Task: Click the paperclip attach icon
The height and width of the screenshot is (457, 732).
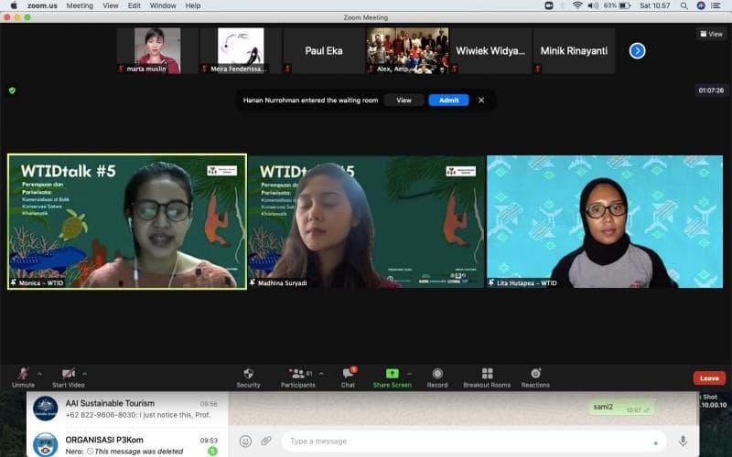Action: point(266,441)
